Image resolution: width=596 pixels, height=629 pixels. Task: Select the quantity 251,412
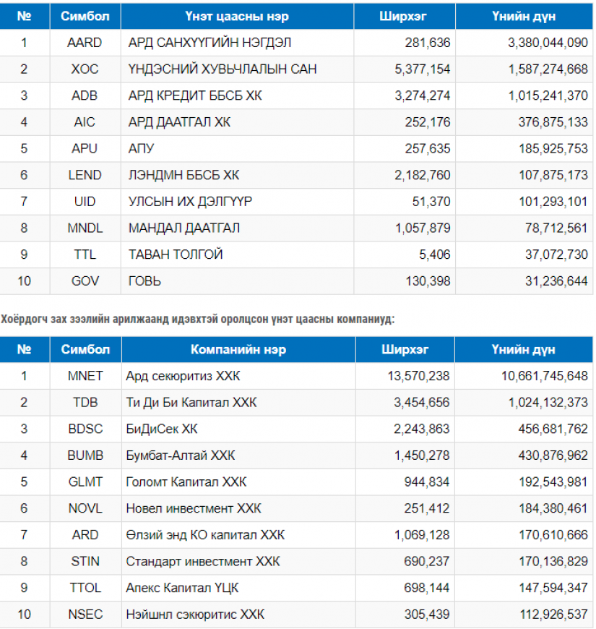point(427,508)
